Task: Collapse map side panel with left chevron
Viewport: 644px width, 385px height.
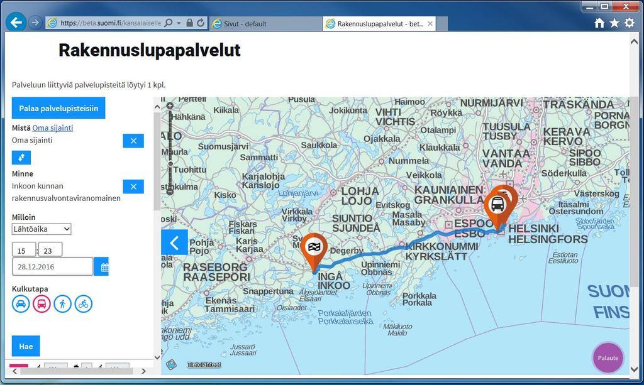Action: pos(174,242)
